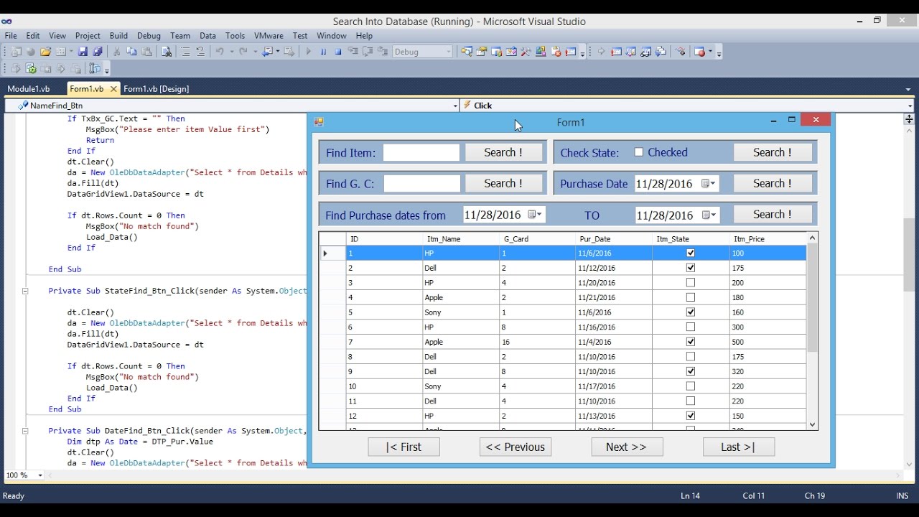This screenshot has width=919, height=517.
Task: Toggle Itm_State checkbox for HP row ID 3
Action: (x=691, y=283)
